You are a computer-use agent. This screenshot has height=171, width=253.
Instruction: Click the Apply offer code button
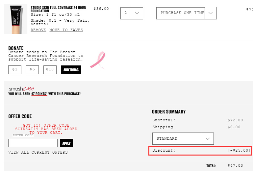click(66, 143)
